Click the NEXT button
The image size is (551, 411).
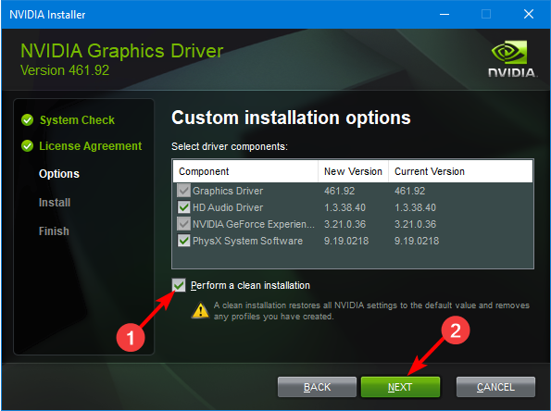400,387
